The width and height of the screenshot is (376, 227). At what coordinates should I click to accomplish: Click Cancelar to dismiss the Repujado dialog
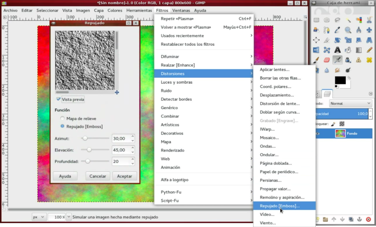(97, 176)
